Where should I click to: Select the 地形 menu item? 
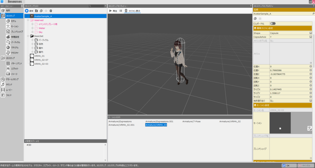8,10
